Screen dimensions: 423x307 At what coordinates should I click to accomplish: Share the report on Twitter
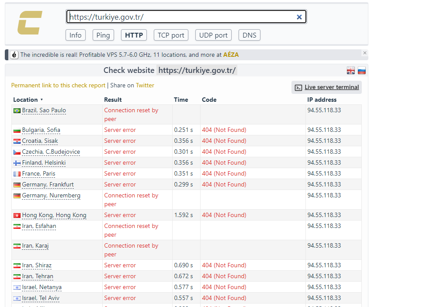click(x=145, y=86)
